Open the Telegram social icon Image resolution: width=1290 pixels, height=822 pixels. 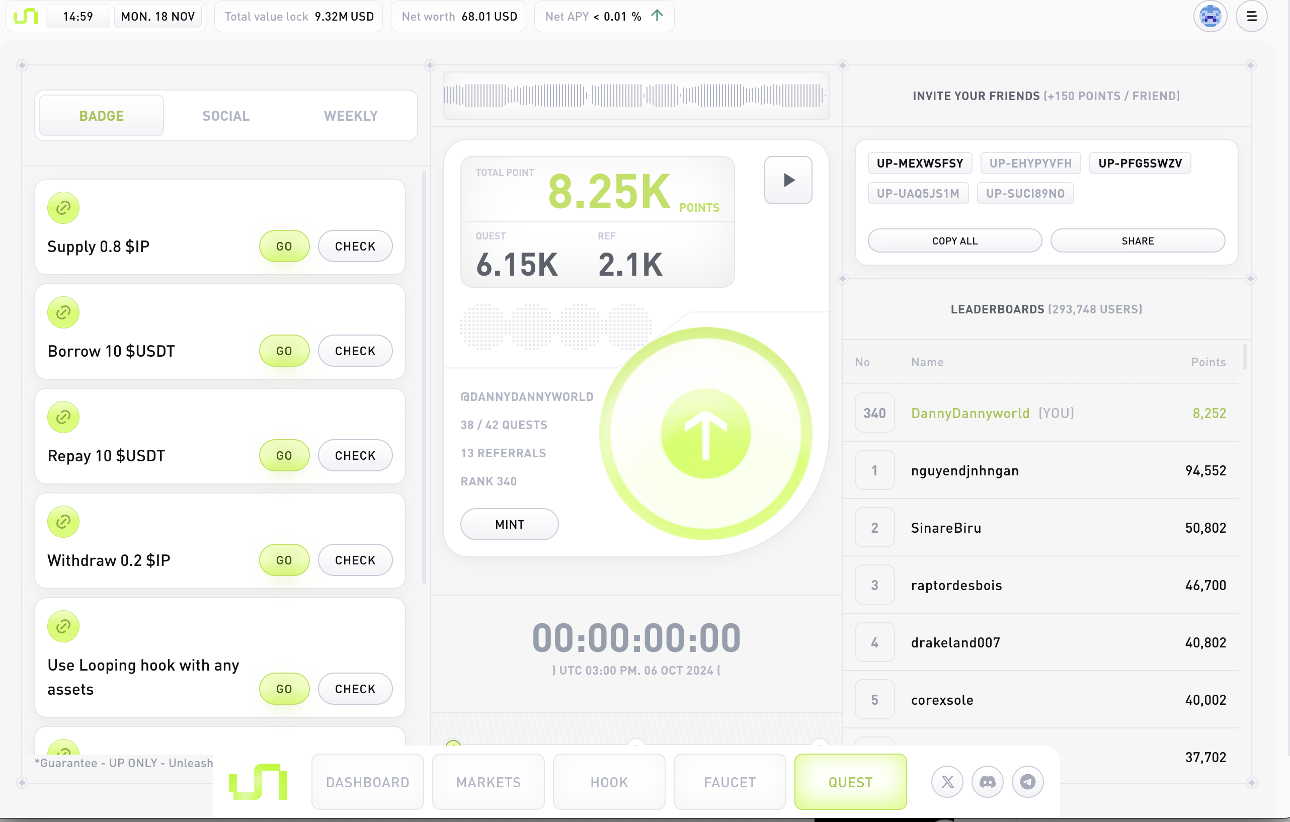pos(1027,782)
